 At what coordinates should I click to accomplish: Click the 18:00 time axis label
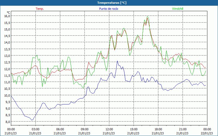158,129
